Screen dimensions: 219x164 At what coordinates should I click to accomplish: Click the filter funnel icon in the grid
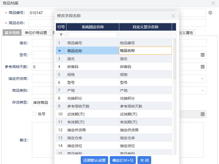coord(61,35)
